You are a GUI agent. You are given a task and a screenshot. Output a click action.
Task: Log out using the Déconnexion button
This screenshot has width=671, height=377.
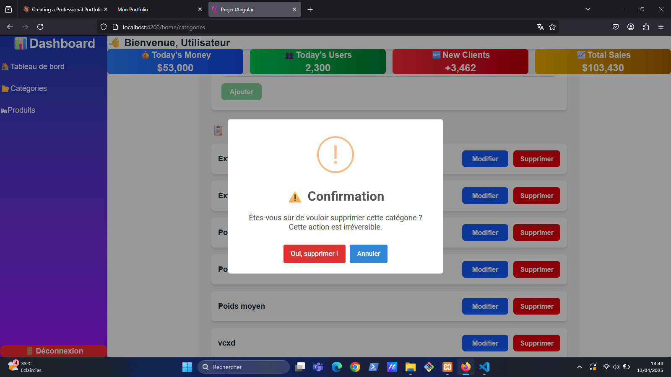click(x=54, y=351)
